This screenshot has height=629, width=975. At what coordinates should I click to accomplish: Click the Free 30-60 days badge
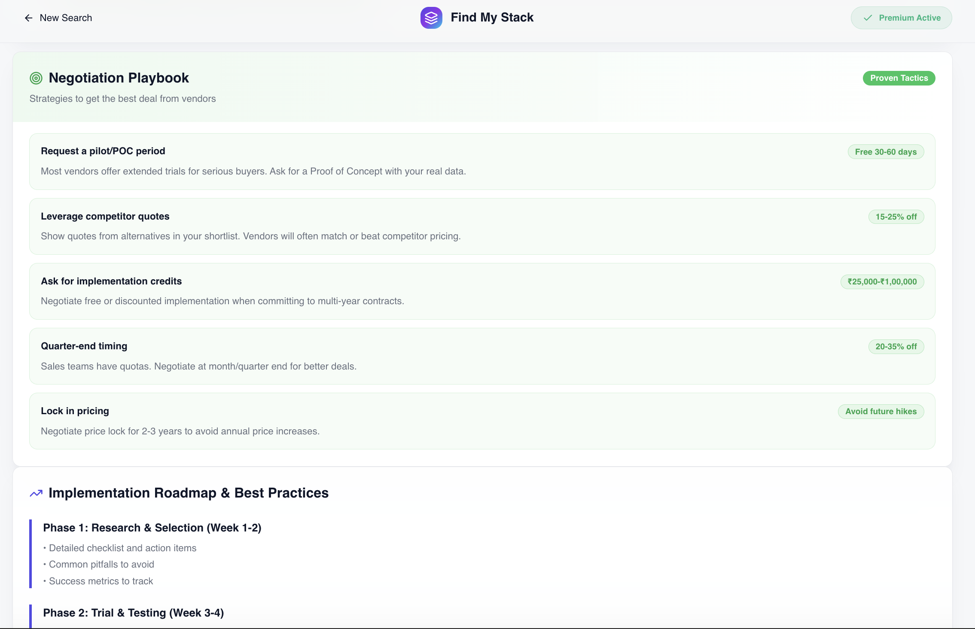(886, 152)
